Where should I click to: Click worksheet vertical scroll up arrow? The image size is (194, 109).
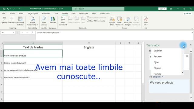tap(143, 43)
